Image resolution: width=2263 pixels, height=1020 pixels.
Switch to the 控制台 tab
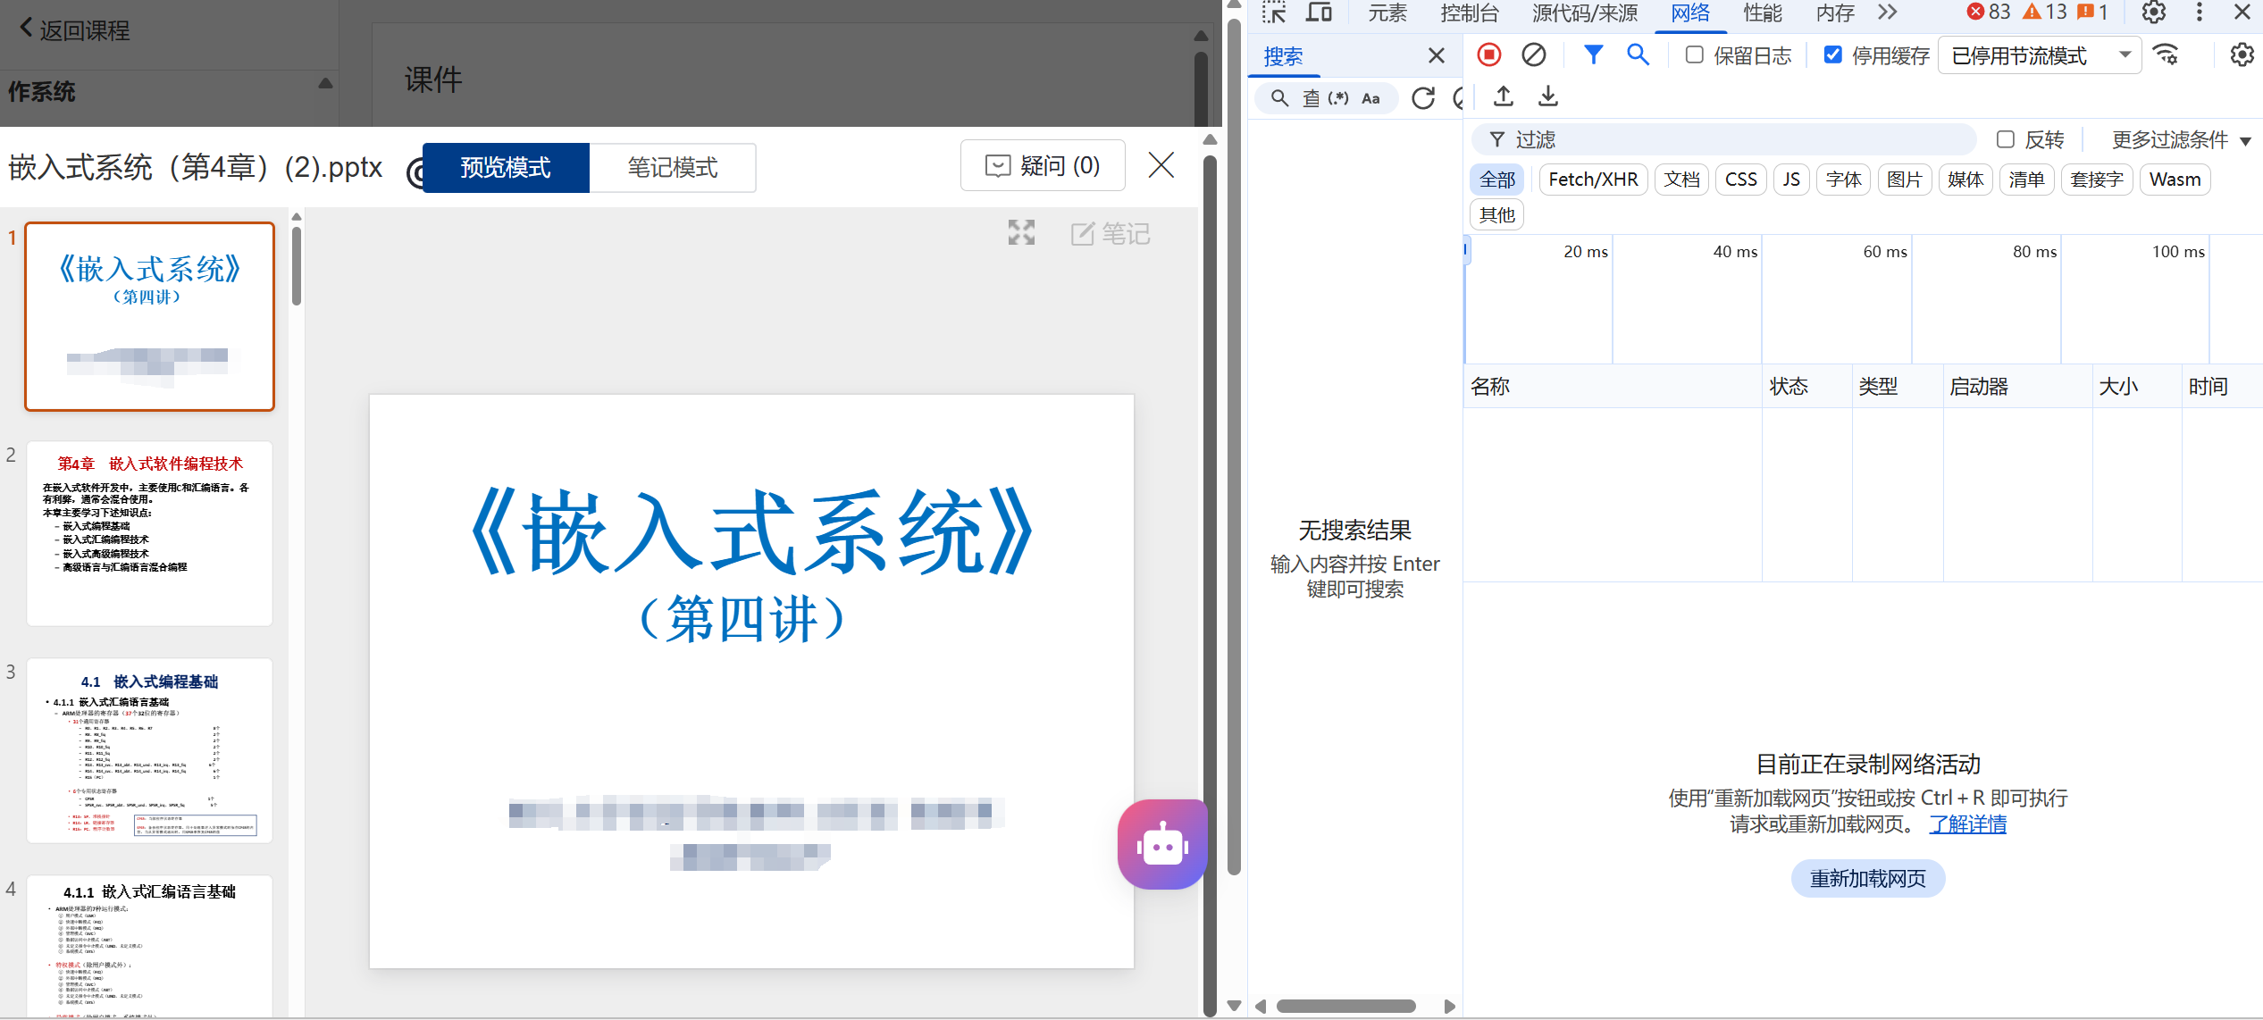(x=1469, y=13)
